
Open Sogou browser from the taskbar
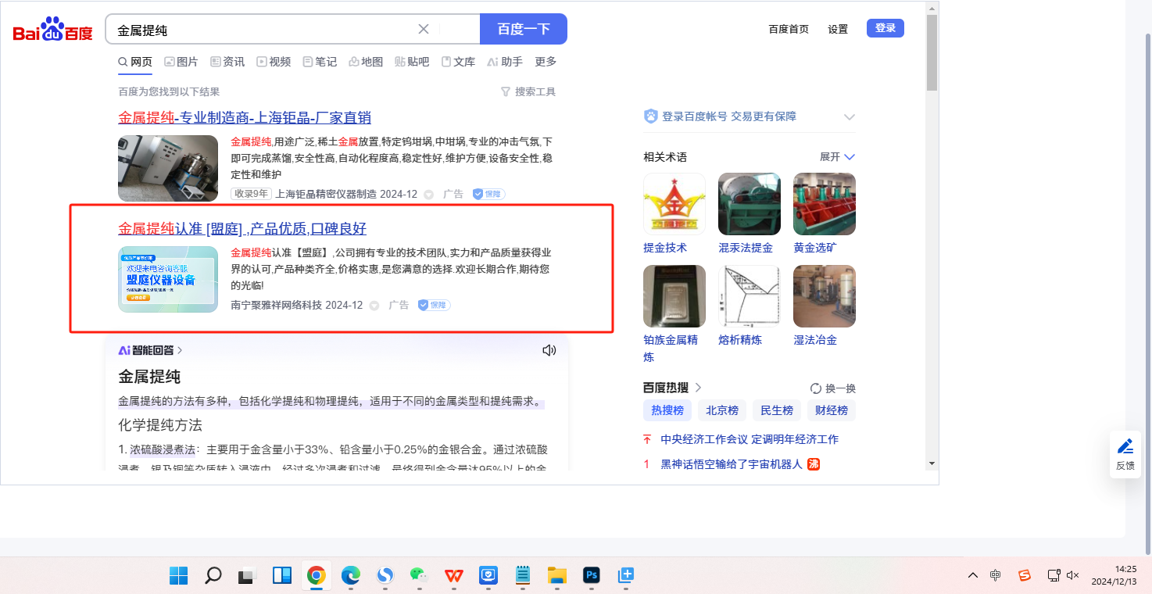coord(385,576)
